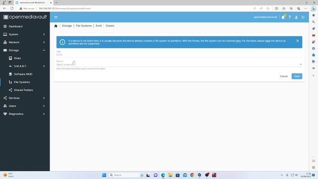Expand the Services menu chevron
318x179 pixels.
pos(44,98)
